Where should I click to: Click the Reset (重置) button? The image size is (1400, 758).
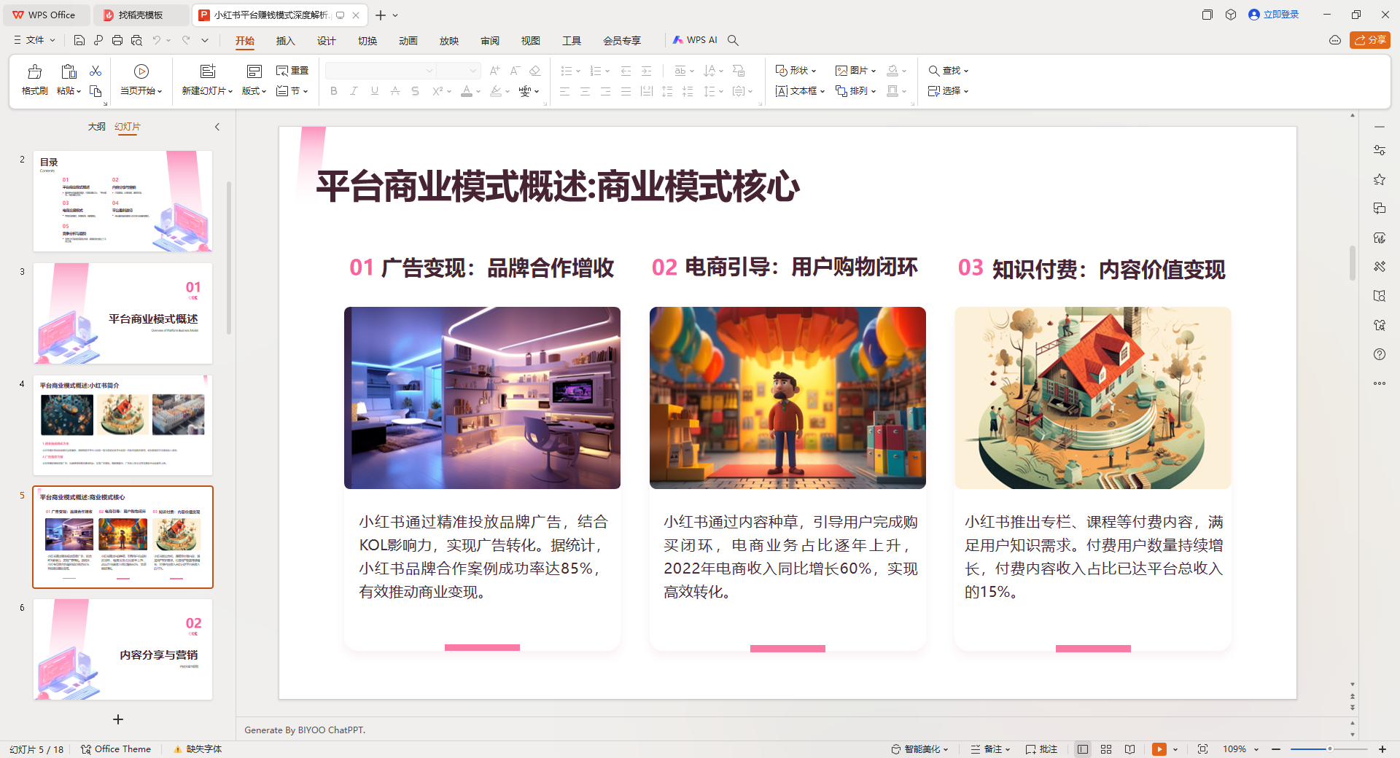click(292, 71)
